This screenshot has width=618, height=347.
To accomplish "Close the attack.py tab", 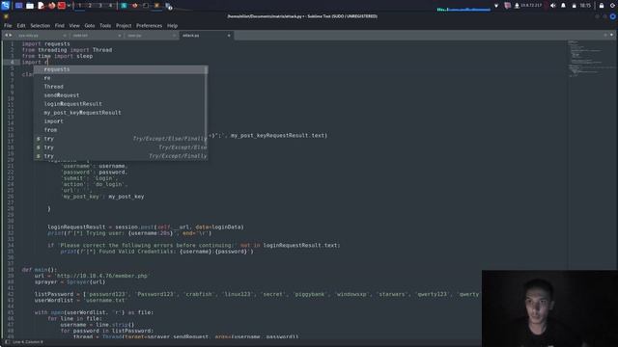I will click(x=229, y=36).
